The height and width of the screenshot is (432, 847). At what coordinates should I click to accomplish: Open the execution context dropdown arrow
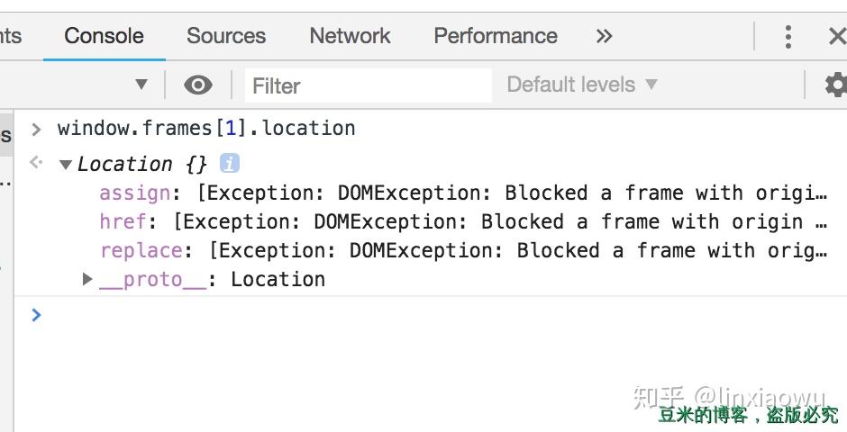141,85
